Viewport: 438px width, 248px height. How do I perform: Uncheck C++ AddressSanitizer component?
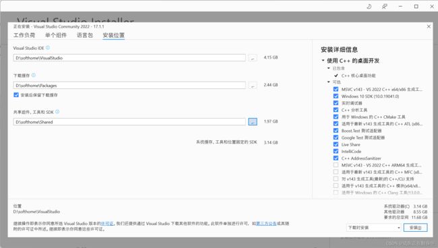click(336, 158)
